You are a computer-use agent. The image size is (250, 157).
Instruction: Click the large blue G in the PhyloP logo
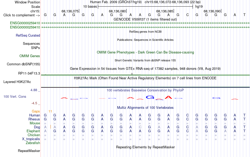click(150, 97)
